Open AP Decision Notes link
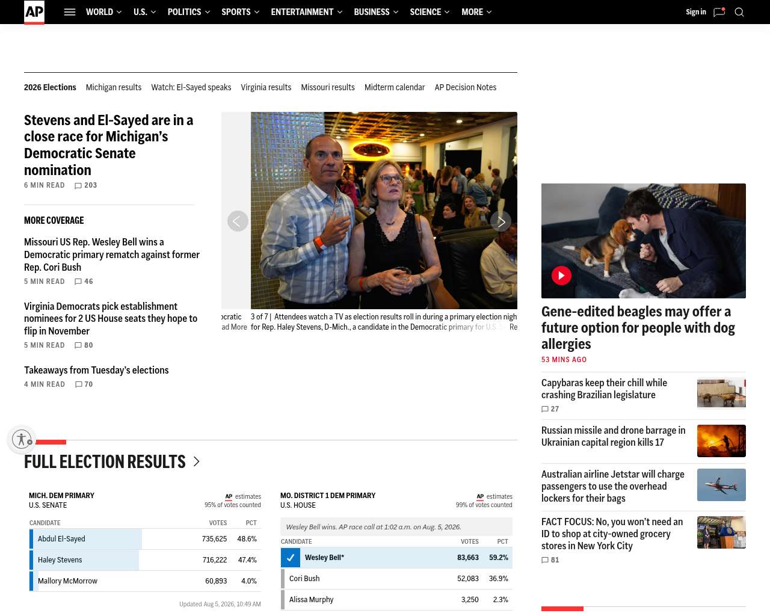 [466, 87]
